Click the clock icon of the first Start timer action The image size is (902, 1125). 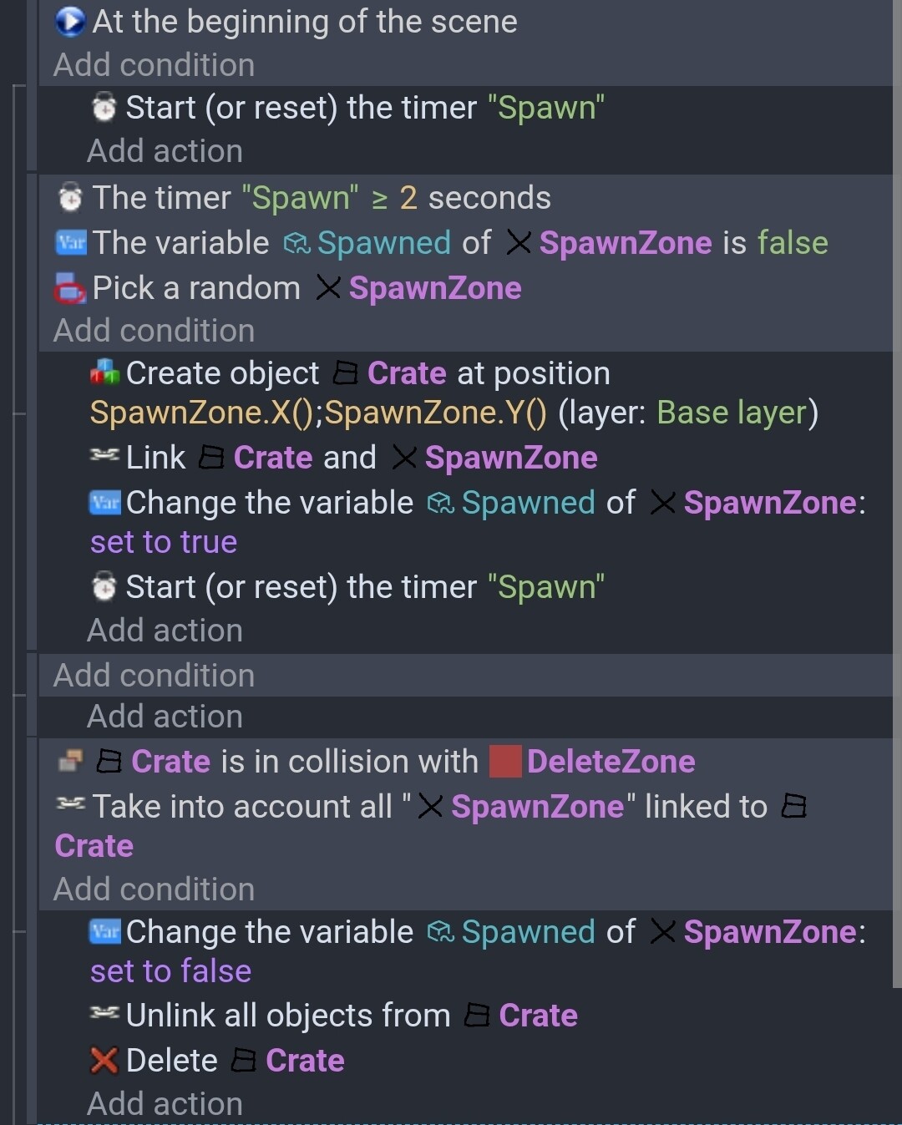pyautogui.click(x=104, y=108)
